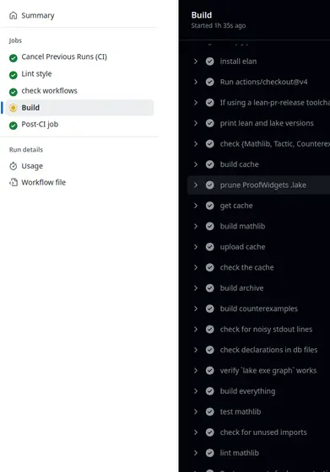Expand the prune ProofWidgets .lake step
Image resolution: width=330 pixels, height=472 pixels.
(196, 185)
